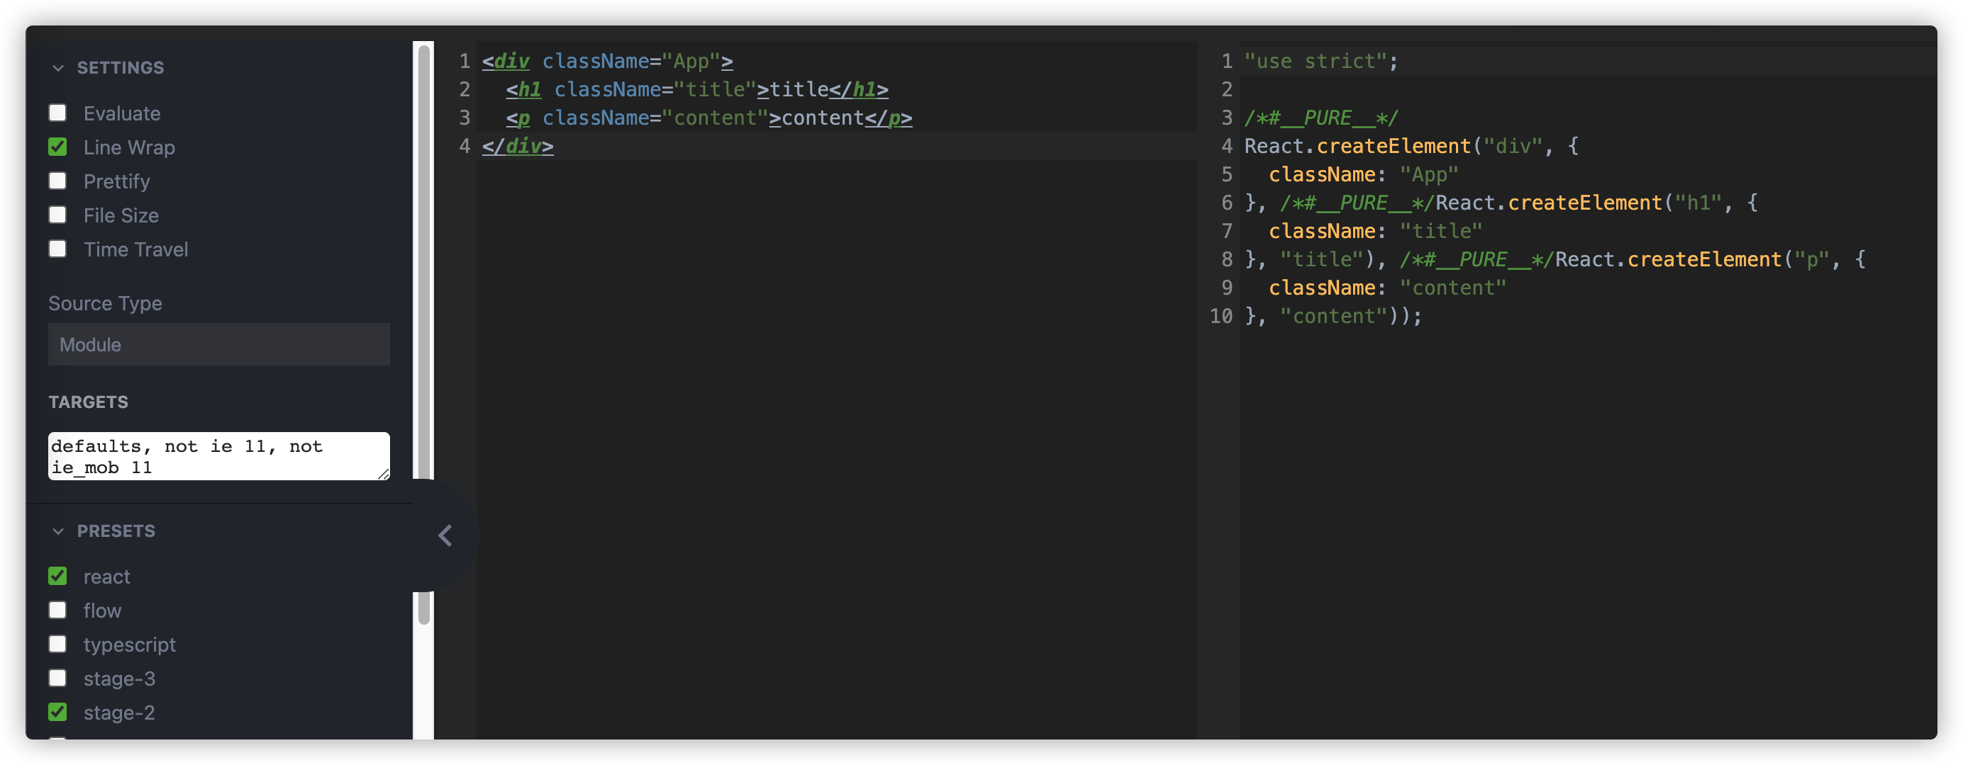Disable the Line Wrap checkbox
Screen dimensions: 1963x765
[58, 147]
